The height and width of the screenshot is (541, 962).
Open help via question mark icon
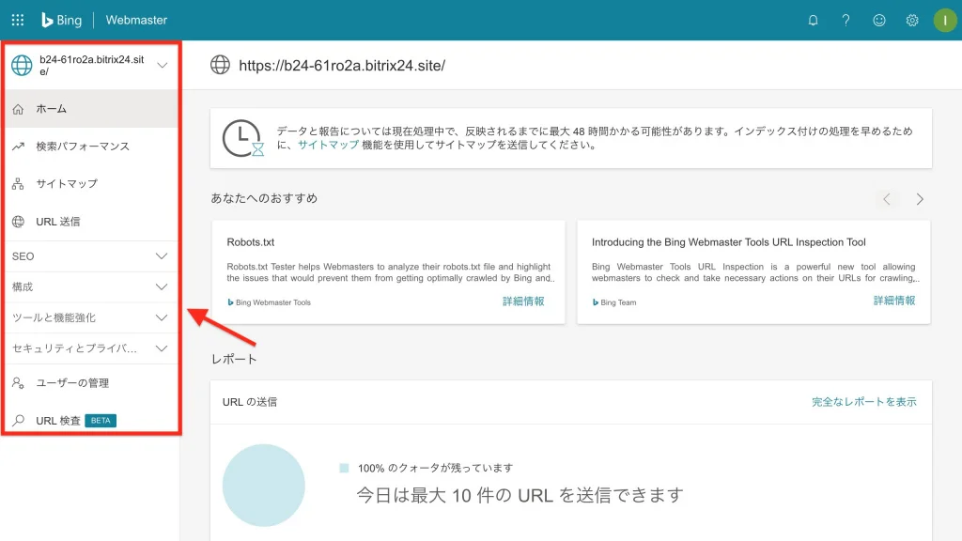coord(846,21)
